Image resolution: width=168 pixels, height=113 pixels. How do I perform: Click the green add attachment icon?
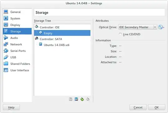coord(82,99)
